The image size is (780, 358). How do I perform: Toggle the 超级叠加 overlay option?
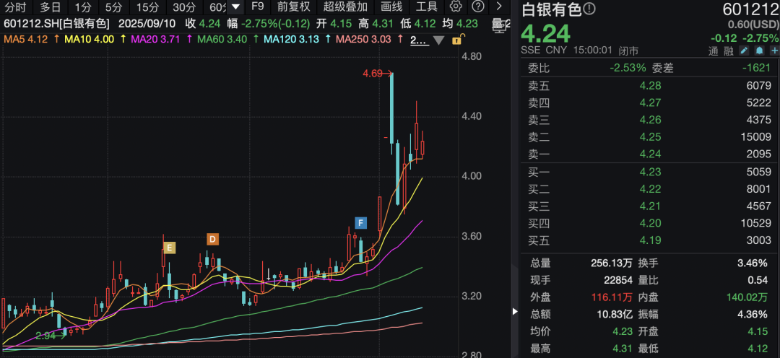coord(344,7)
